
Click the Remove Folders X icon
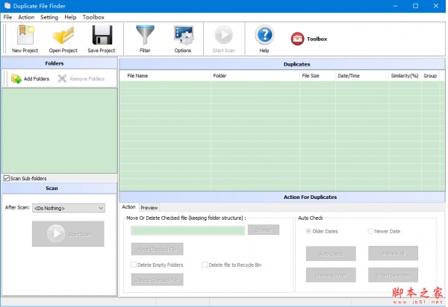click(62, 78)
